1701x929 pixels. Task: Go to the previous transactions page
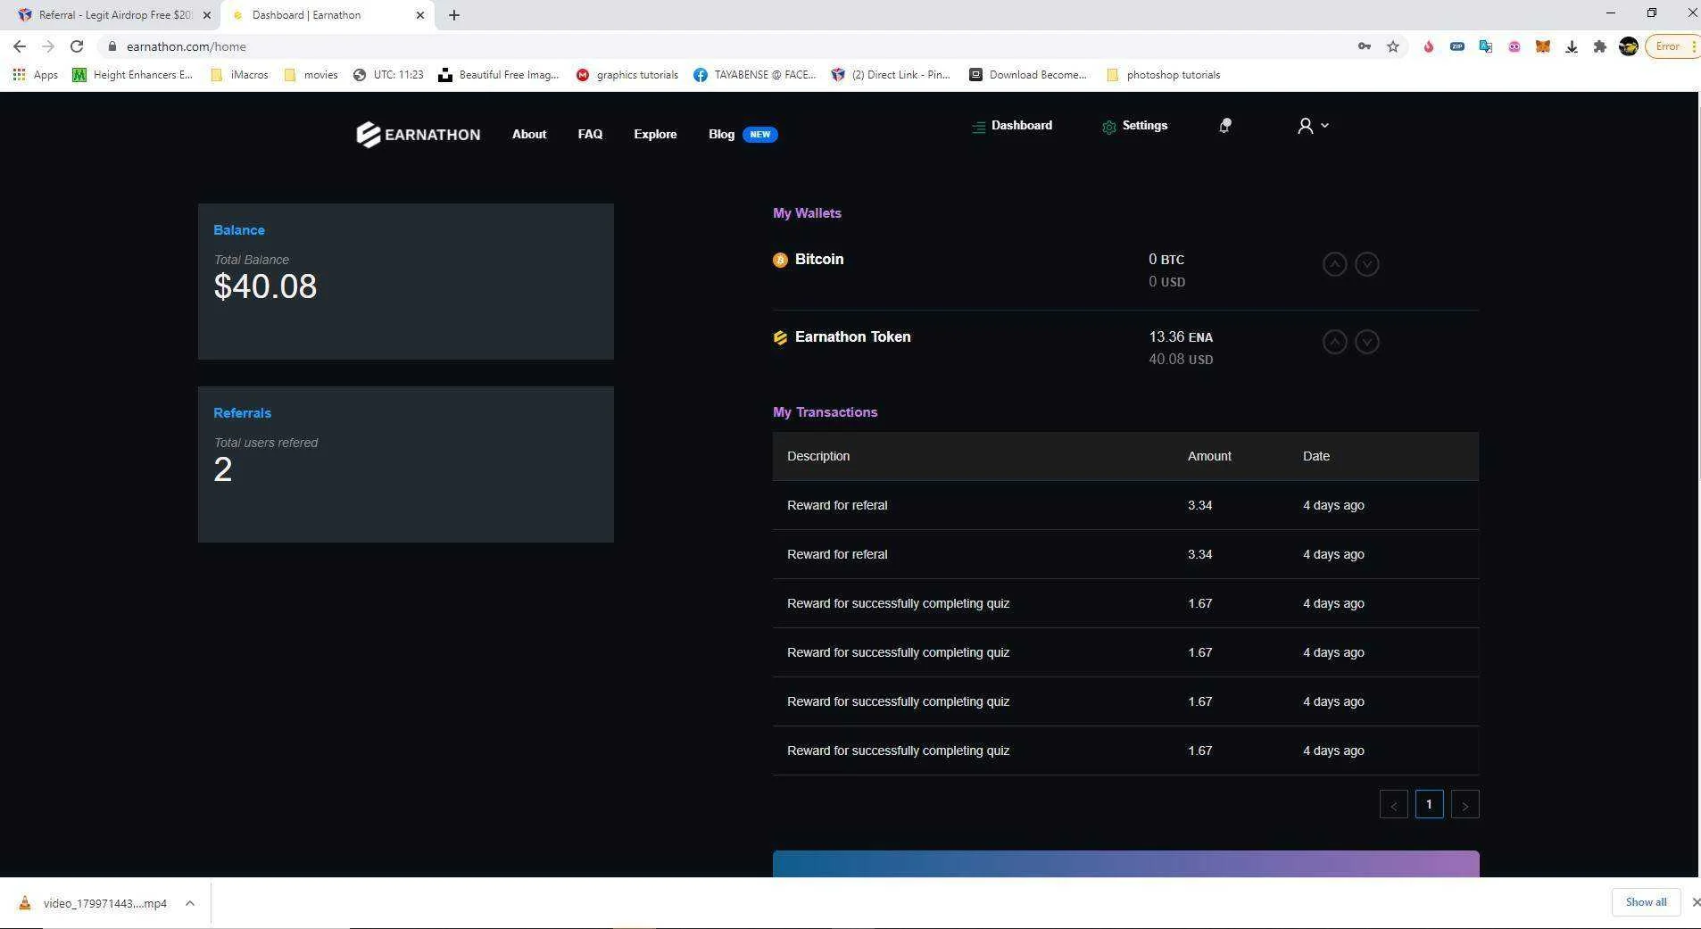(x=1394, y=805)
